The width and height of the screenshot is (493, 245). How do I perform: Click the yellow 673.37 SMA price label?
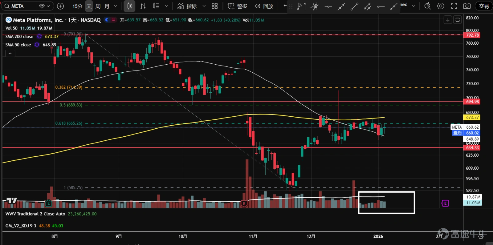pos(472,117)
